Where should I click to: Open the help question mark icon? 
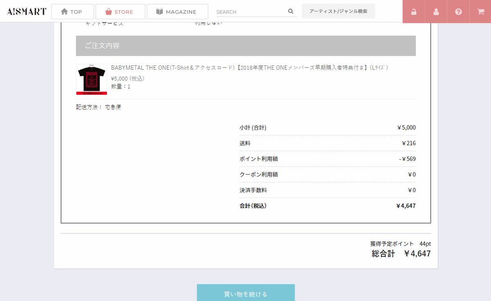pyautogui.click(x=458, y=11)
